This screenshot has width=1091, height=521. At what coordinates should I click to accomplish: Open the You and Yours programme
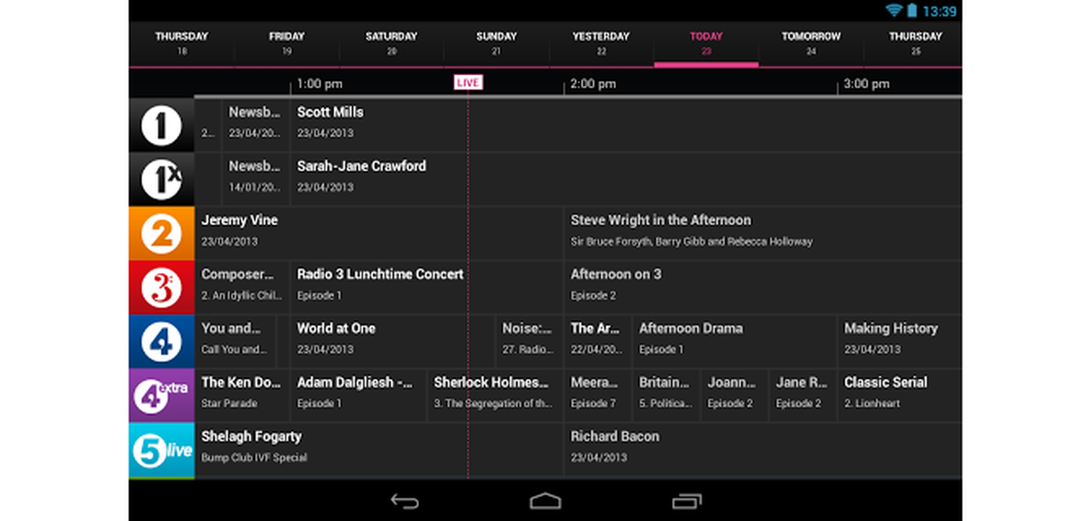(x=235, y=341)
